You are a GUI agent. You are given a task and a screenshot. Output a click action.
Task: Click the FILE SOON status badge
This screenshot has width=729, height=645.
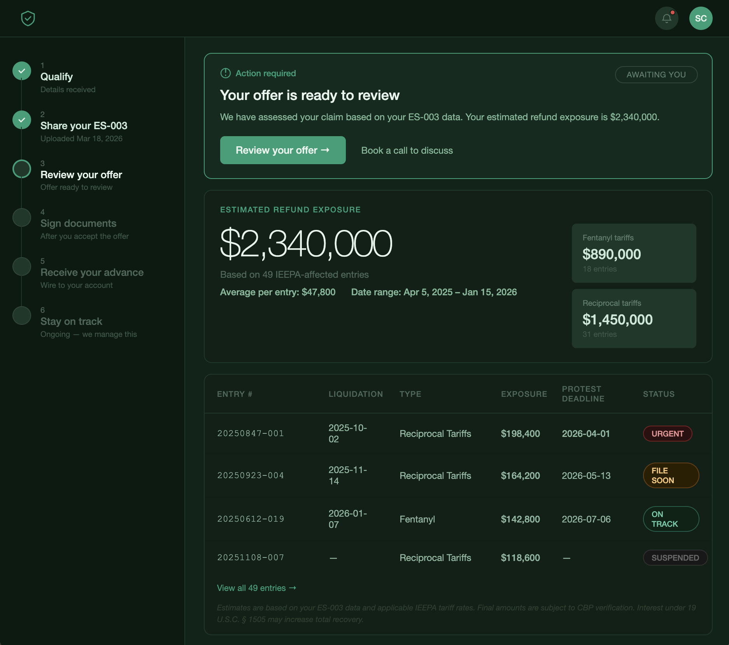point(671,475)
